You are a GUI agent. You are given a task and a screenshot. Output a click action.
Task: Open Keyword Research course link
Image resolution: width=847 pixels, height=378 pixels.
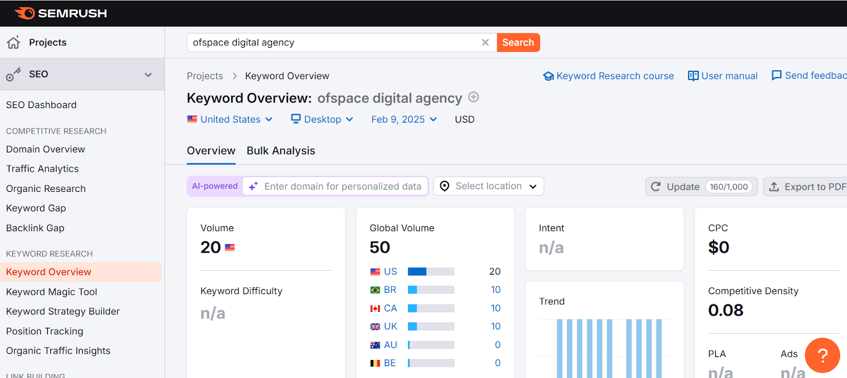point(609,76)
